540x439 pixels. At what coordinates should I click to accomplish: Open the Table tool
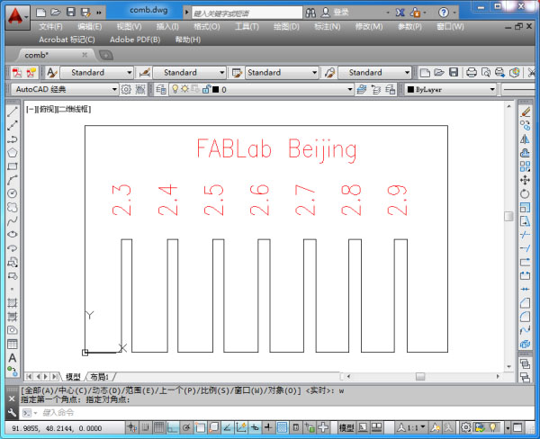13,344
